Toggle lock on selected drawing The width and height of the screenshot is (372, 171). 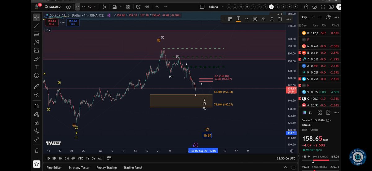[263, 19]
